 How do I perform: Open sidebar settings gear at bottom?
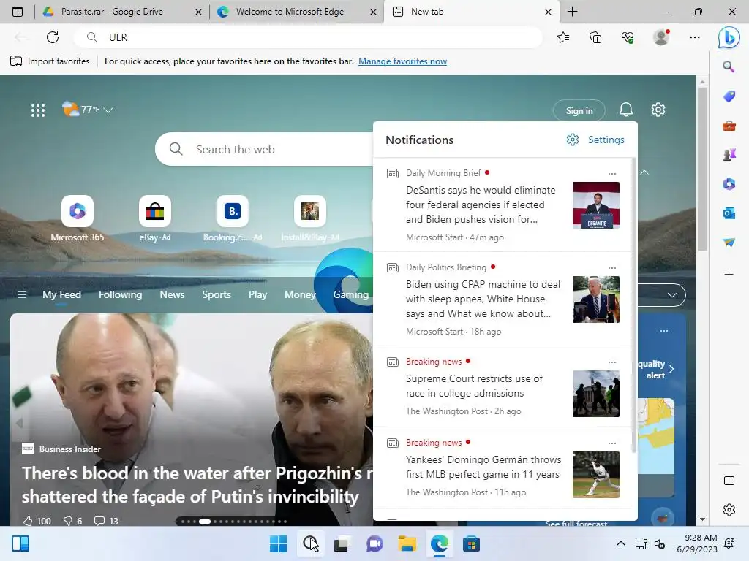point(729,509)
